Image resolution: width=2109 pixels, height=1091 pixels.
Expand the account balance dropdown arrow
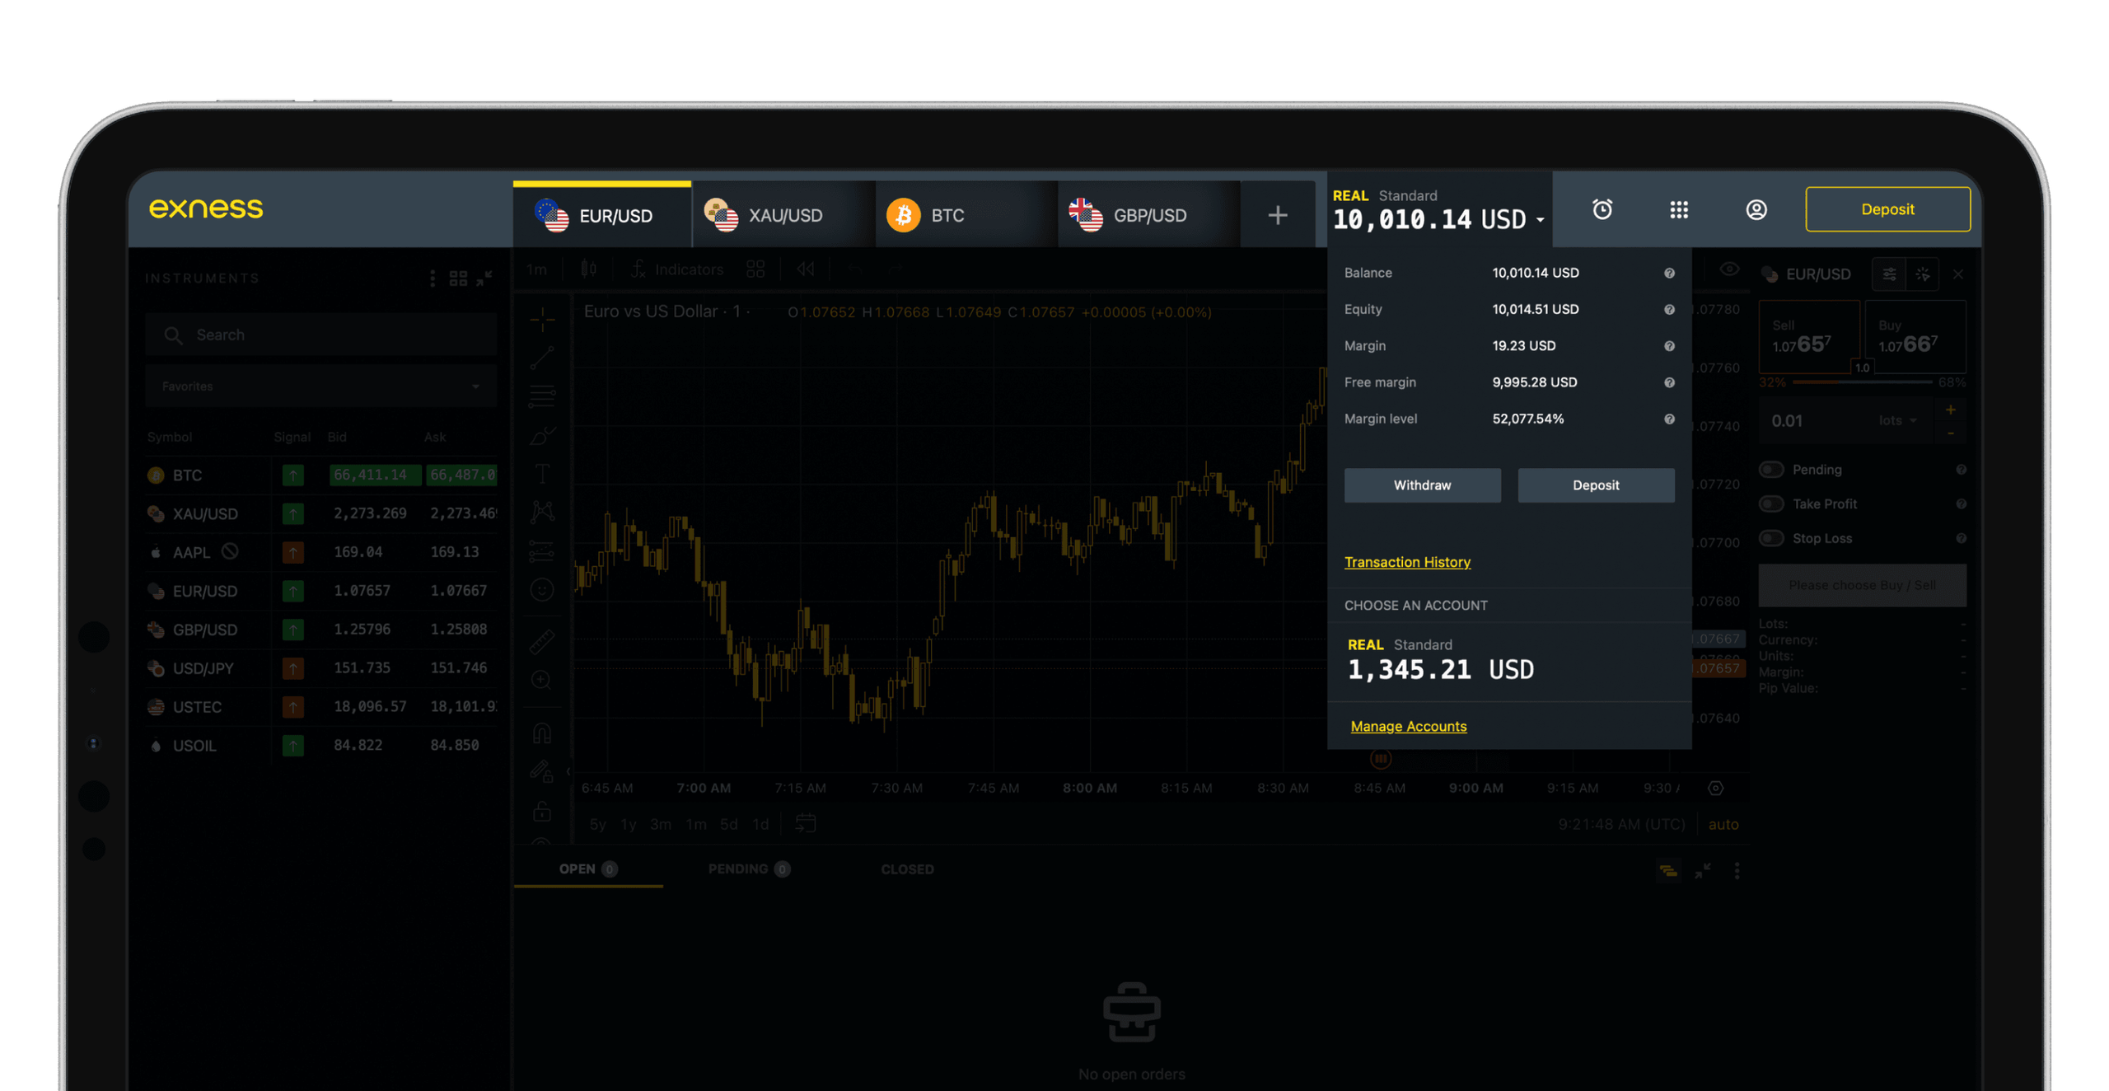click(1539, 220)
